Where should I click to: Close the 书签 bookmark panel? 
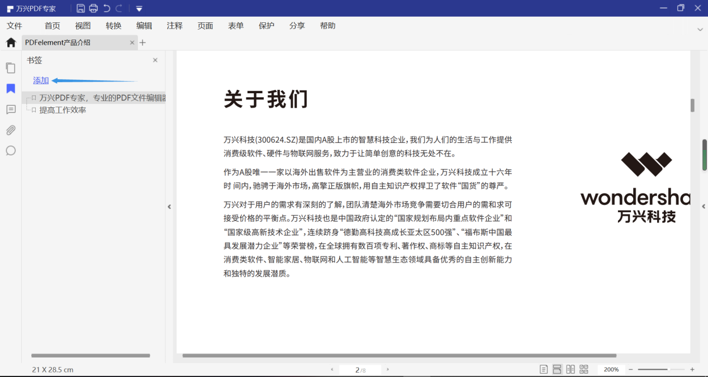[155, 60]
